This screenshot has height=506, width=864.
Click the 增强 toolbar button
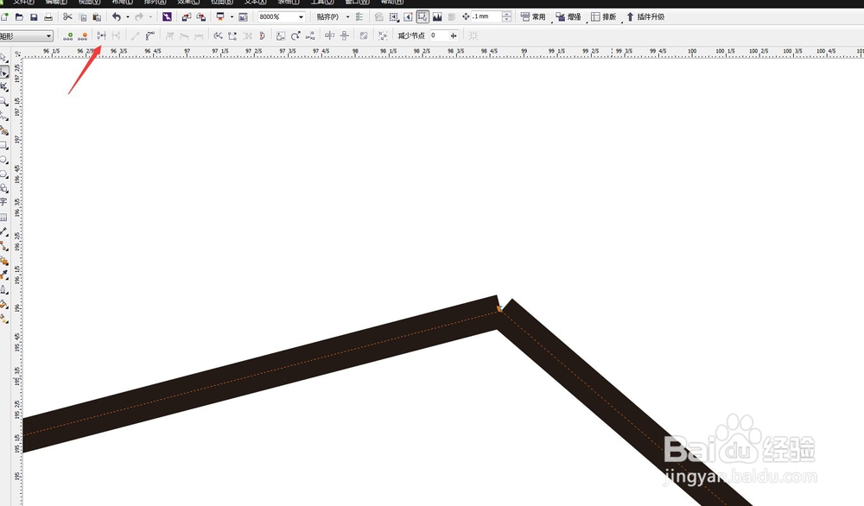(569, 17)
